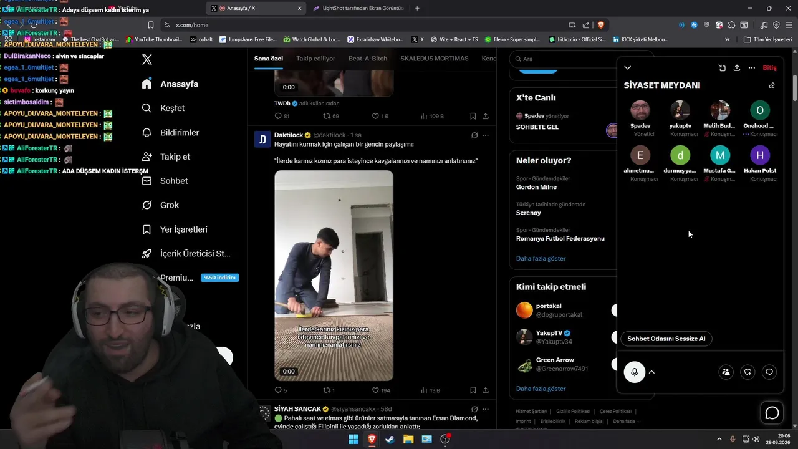The height and width of the screenshot is (449, 798).
Task: Share the SİYASET MEYDANI space
Action: [737, 68]
